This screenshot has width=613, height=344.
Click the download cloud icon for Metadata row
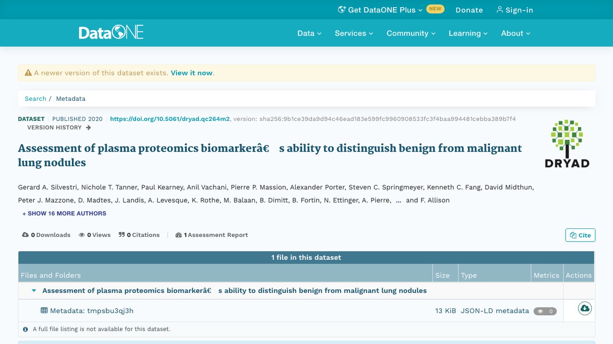click(x=584, y=309)
